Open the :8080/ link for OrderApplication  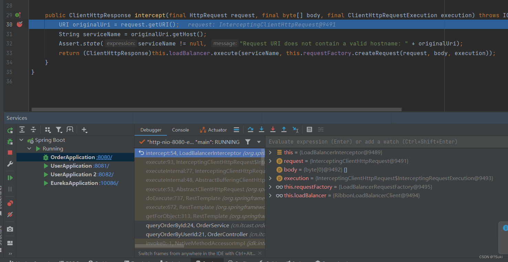104,157
